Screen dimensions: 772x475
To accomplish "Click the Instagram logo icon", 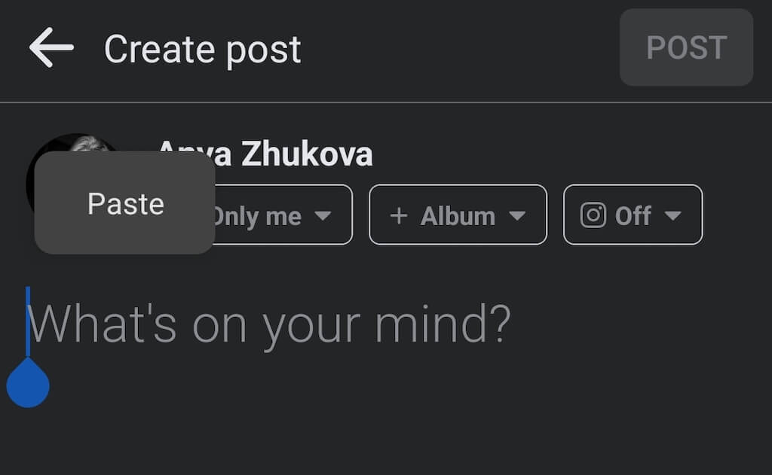I will [593, 216].
